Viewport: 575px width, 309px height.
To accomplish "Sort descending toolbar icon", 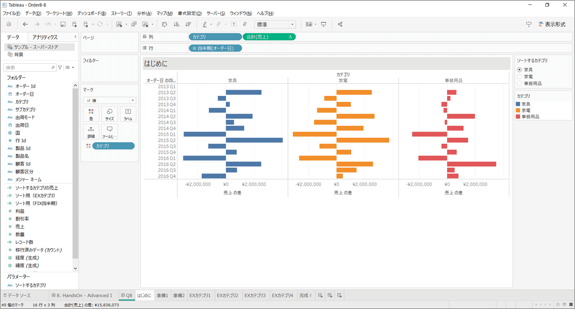I will click(x=188, y=24).
